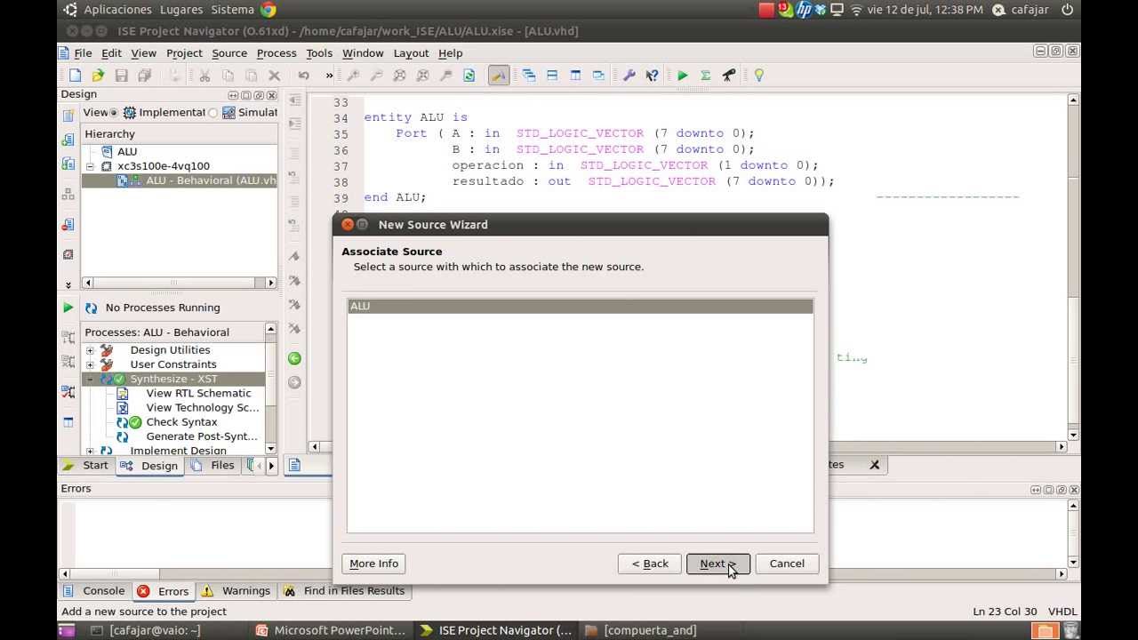Viewport: 1138px width, 640px height.
Task: Open the Layout menu
Action: [x=412, y=53]
